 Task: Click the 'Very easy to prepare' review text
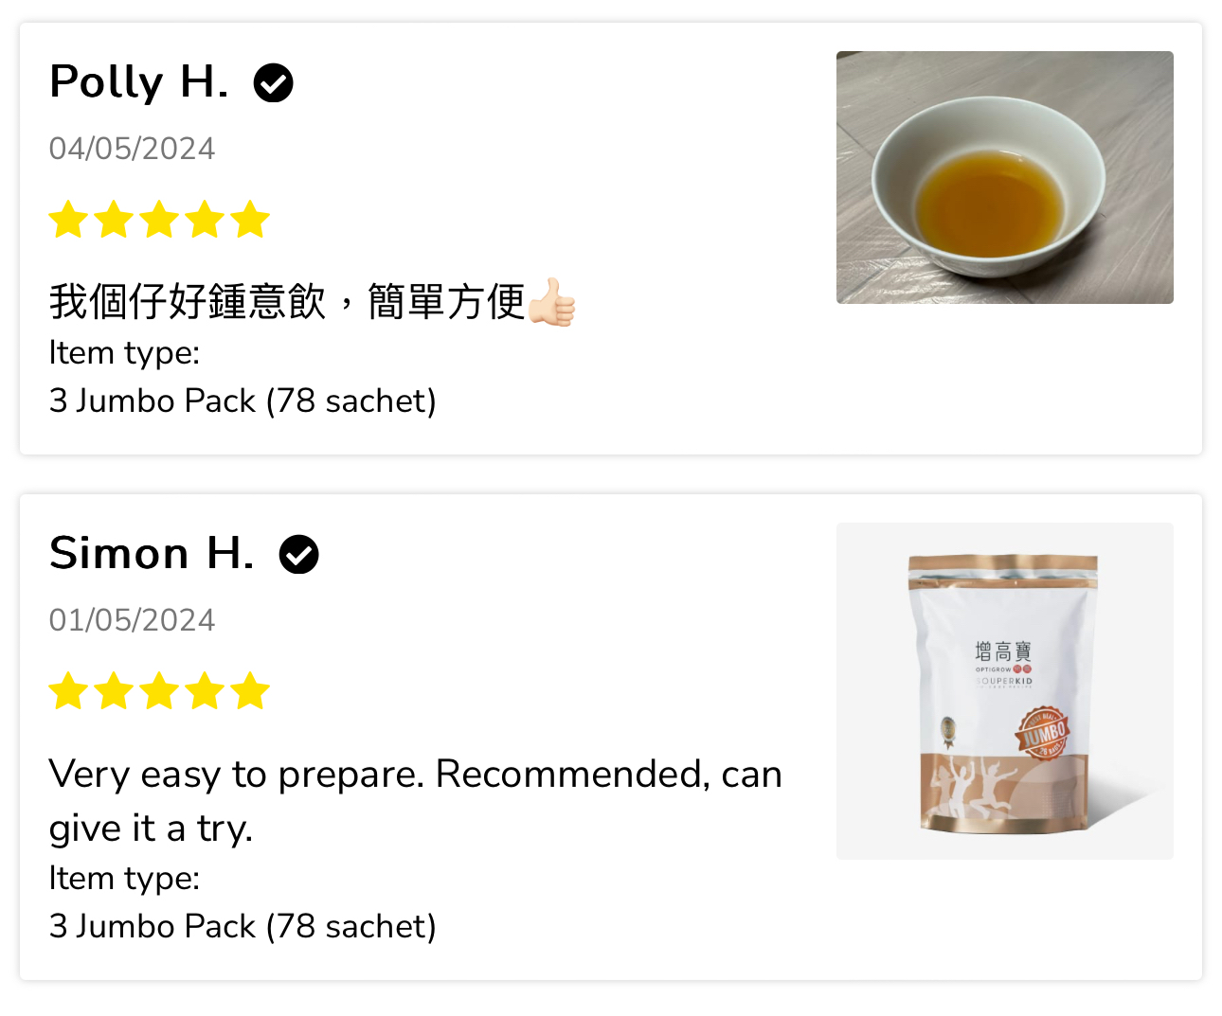tap(416, 801)
